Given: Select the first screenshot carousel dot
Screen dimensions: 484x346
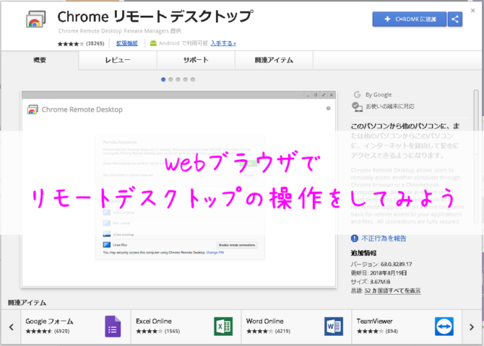Looking at the screenshot, I should click(163, 80).
